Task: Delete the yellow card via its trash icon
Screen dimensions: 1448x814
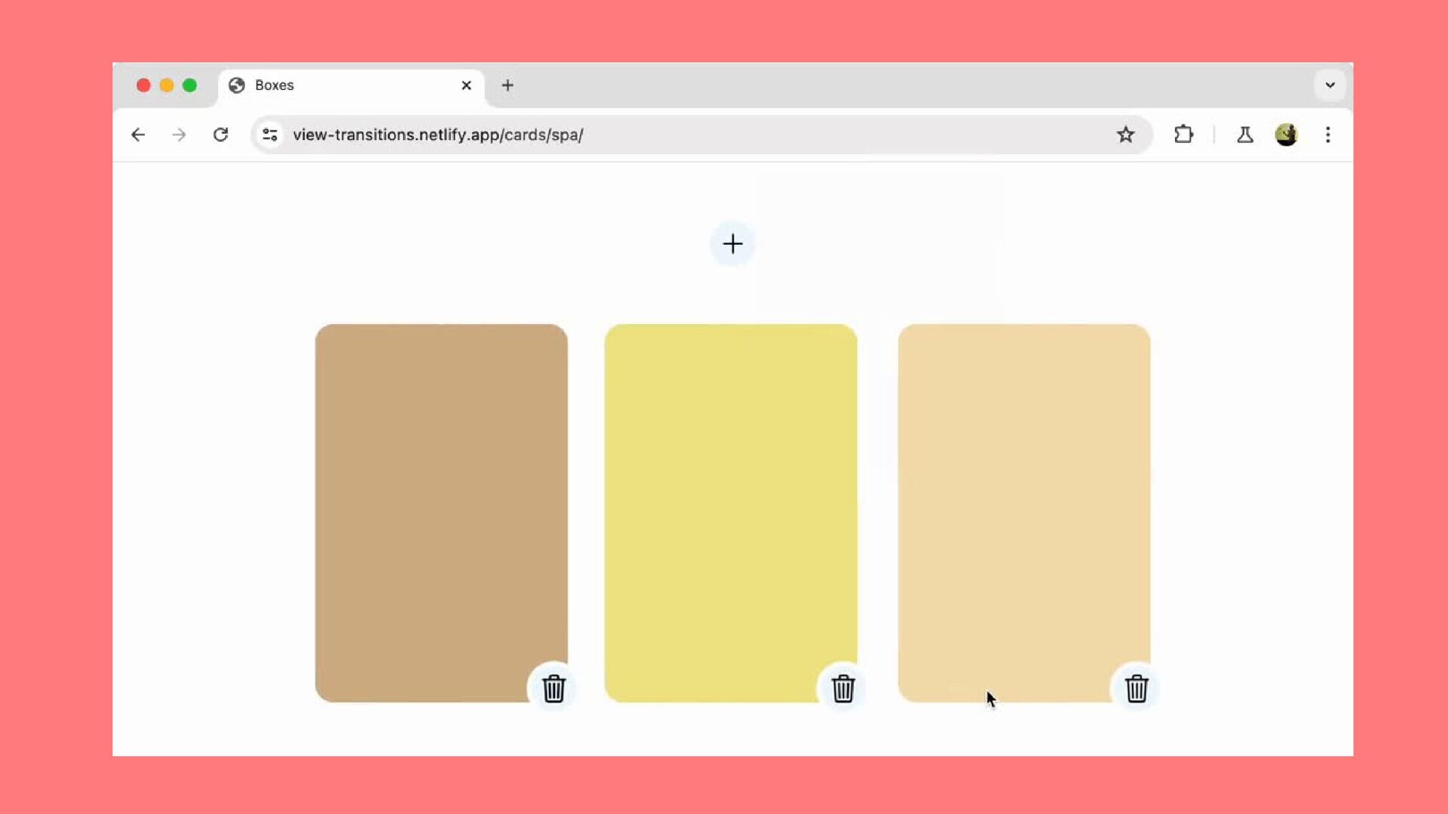Action: [x=843, y=688]
